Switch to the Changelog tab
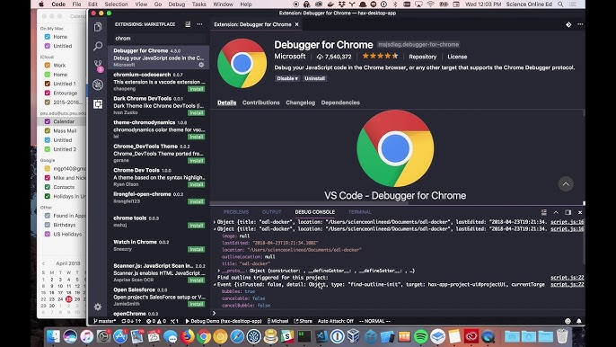This screenshot has width=616, height=347. (x=300, y=102)
